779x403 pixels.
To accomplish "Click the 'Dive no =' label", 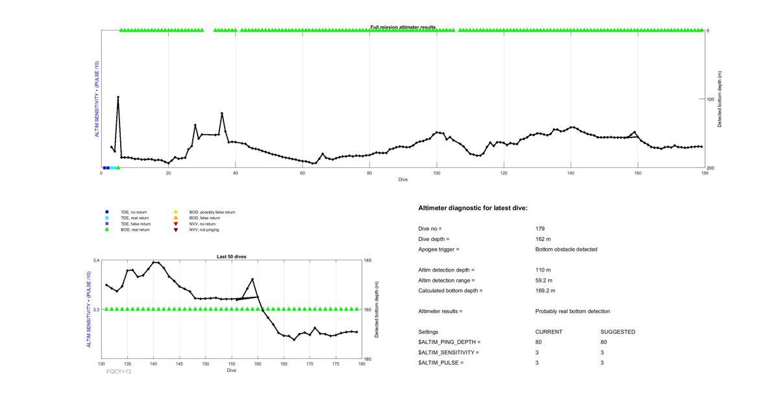I will pyautogui.click(x=430, y=229).
